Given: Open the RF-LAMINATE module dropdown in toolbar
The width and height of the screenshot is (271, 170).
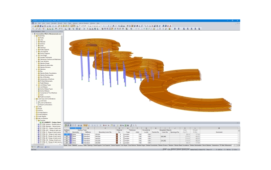Looking at the screenshot, I should [102, 26].
